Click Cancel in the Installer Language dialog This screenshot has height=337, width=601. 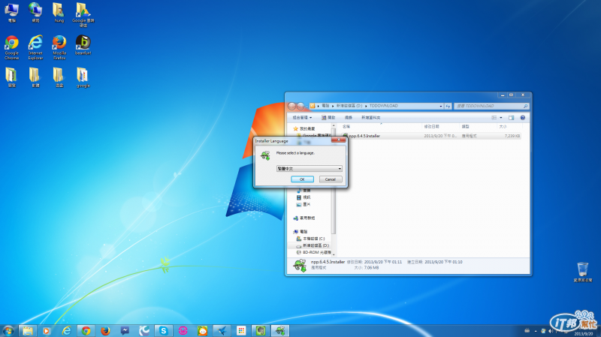331,179
